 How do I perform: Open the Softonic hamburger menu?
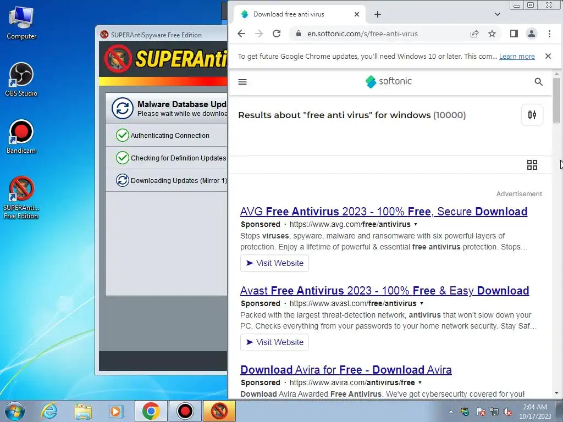click(x=242, y=82)
